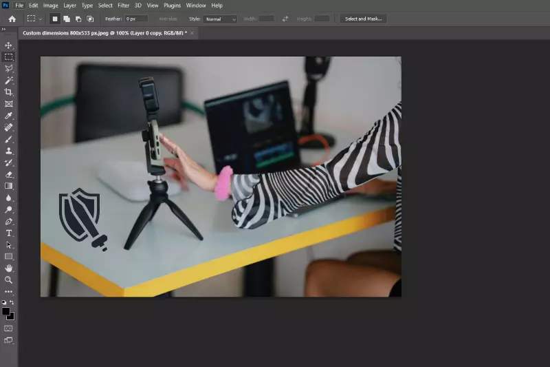The height and width of the screenshot is (367, 550).
Task: Select the Pen tool
Action: 8,222
